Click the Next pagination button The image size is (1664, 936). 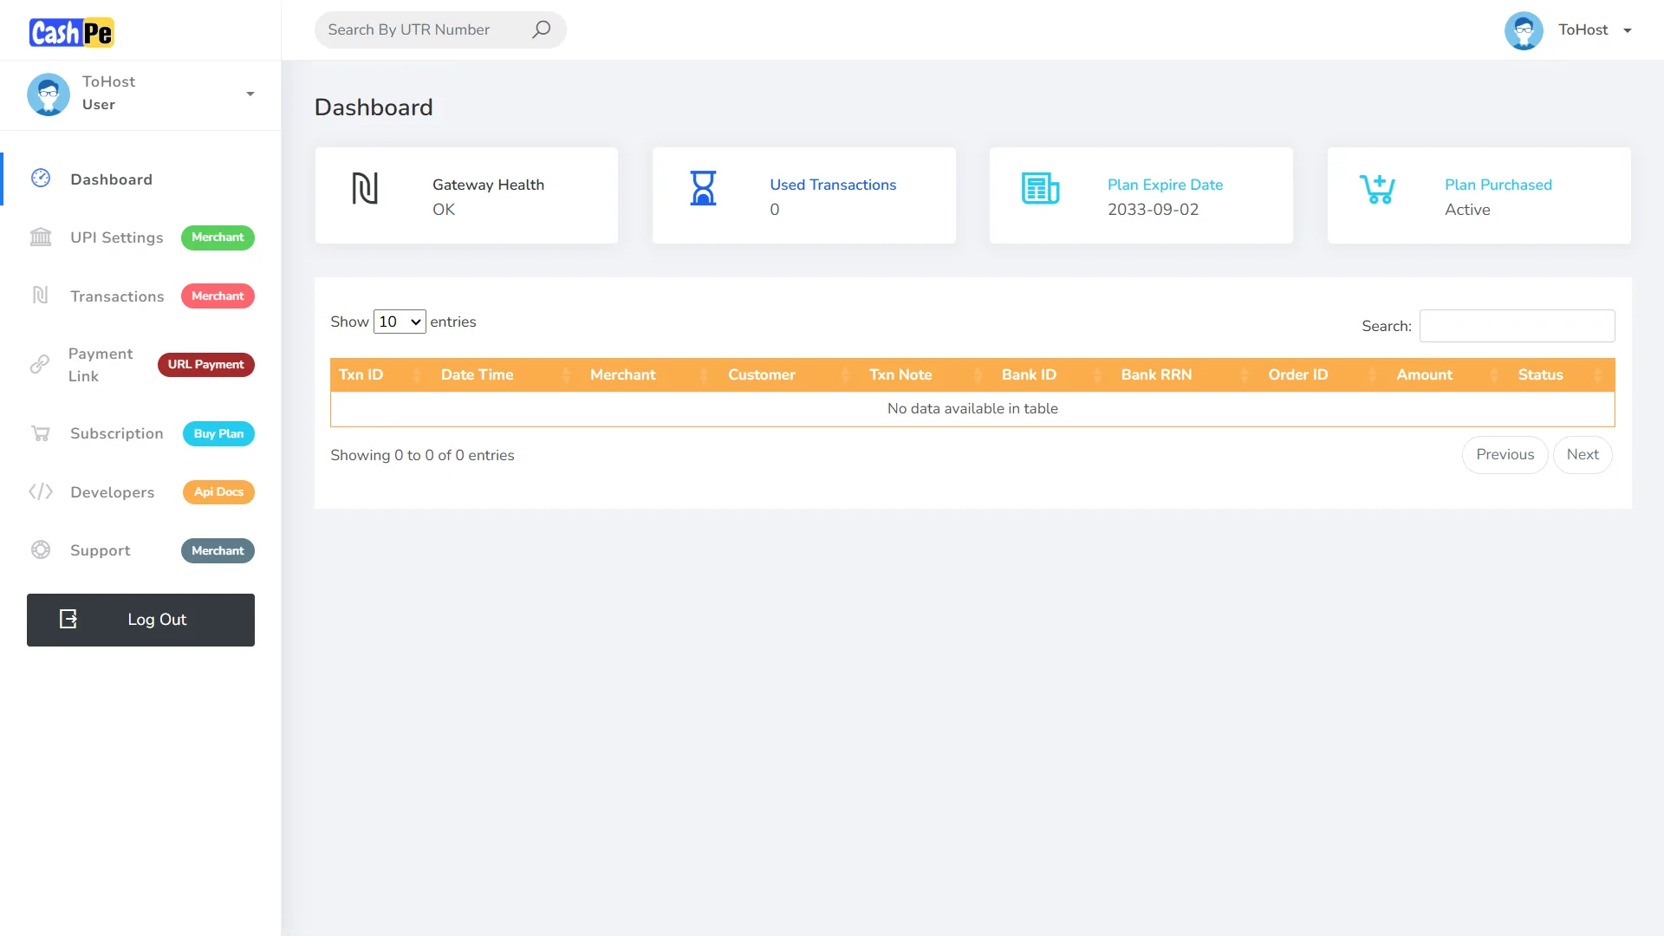click(1582, 454)
